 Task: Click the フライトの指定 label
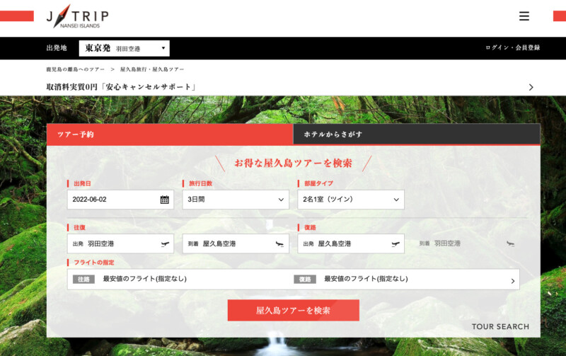94,263
